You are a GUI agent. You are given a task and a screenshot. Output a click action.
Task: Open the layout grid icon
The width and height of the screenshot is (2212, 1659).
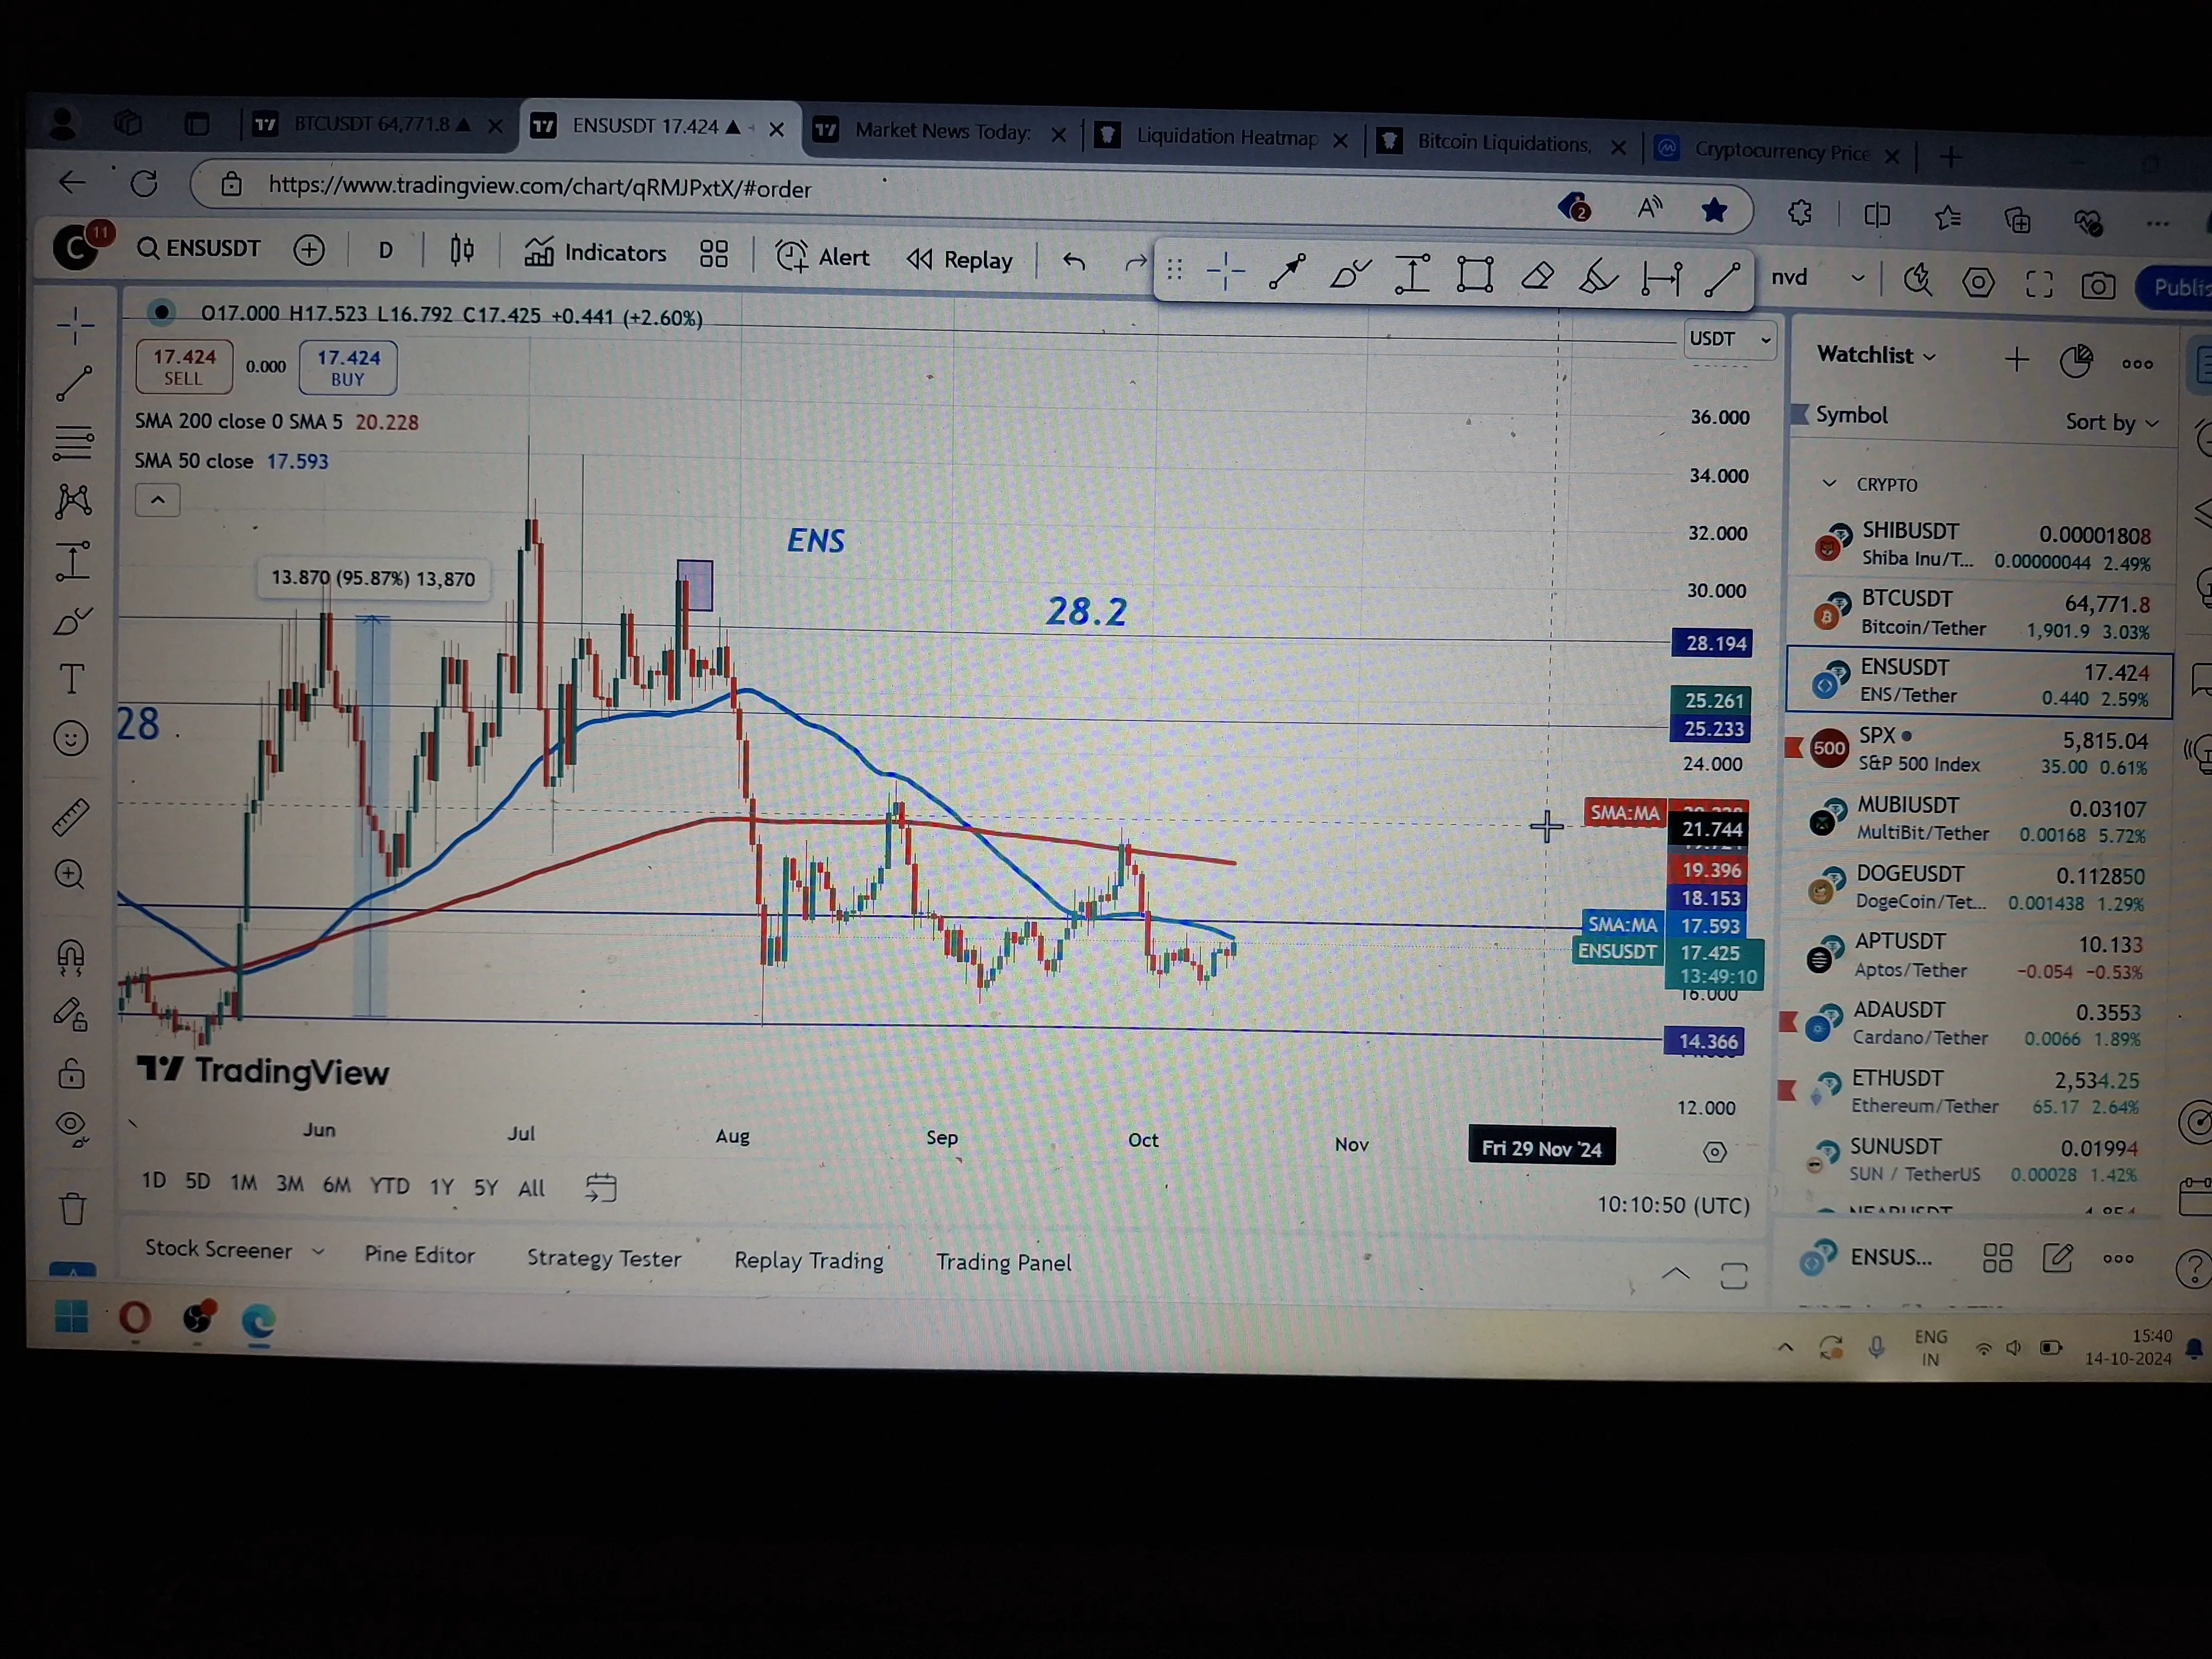click(x=713, y=254)
